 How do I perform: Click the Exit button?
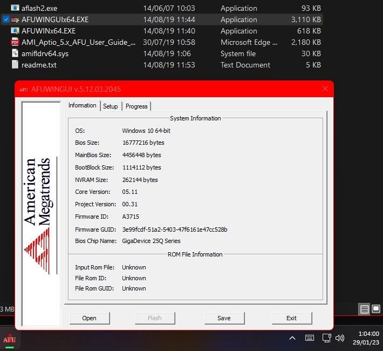pos(292,318)
